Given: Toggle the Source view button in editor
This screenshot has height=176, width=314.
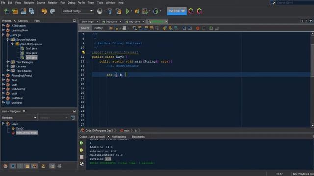Looking at the screenshot, I should point(85,28).
